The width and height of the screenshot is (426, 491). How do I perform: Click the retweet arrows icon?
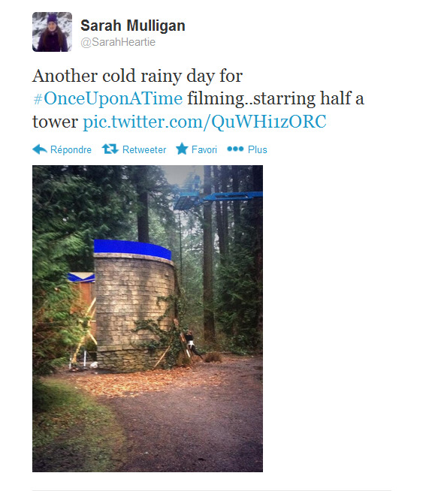[x=110, y=149]
